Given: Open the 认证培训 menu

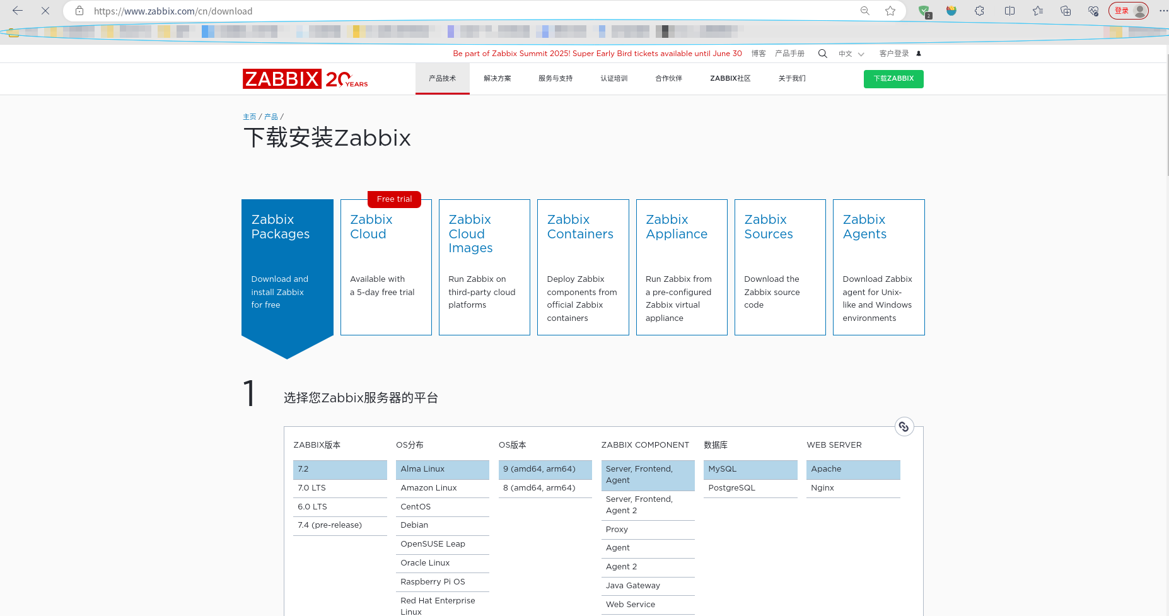Looking at the screenshot, I should tap(614, 78).
